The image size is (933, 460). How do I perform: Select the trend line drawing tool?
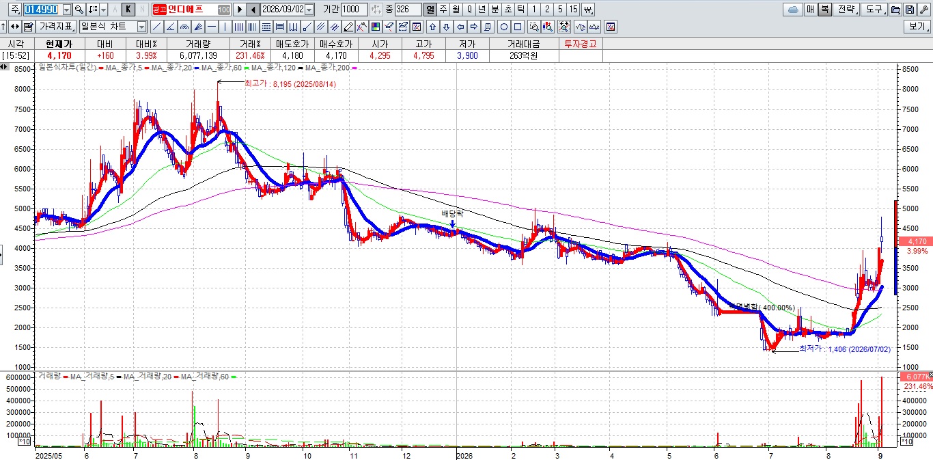coord(156,27)
